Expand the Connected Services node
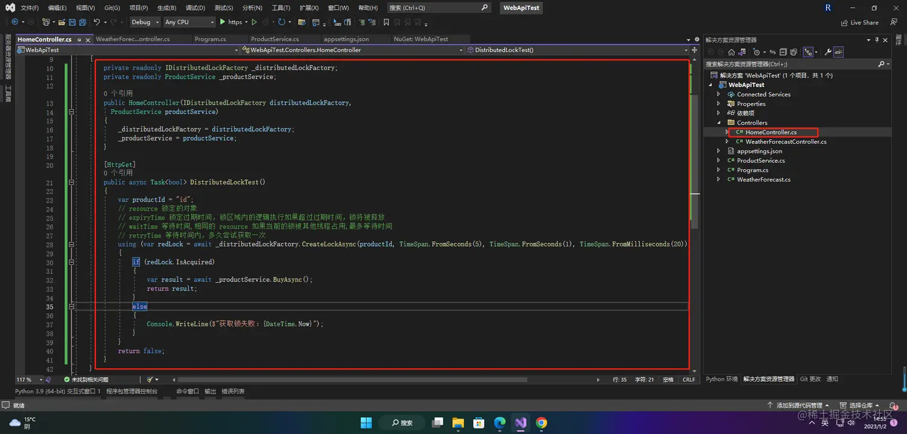 tap(719, 94)
